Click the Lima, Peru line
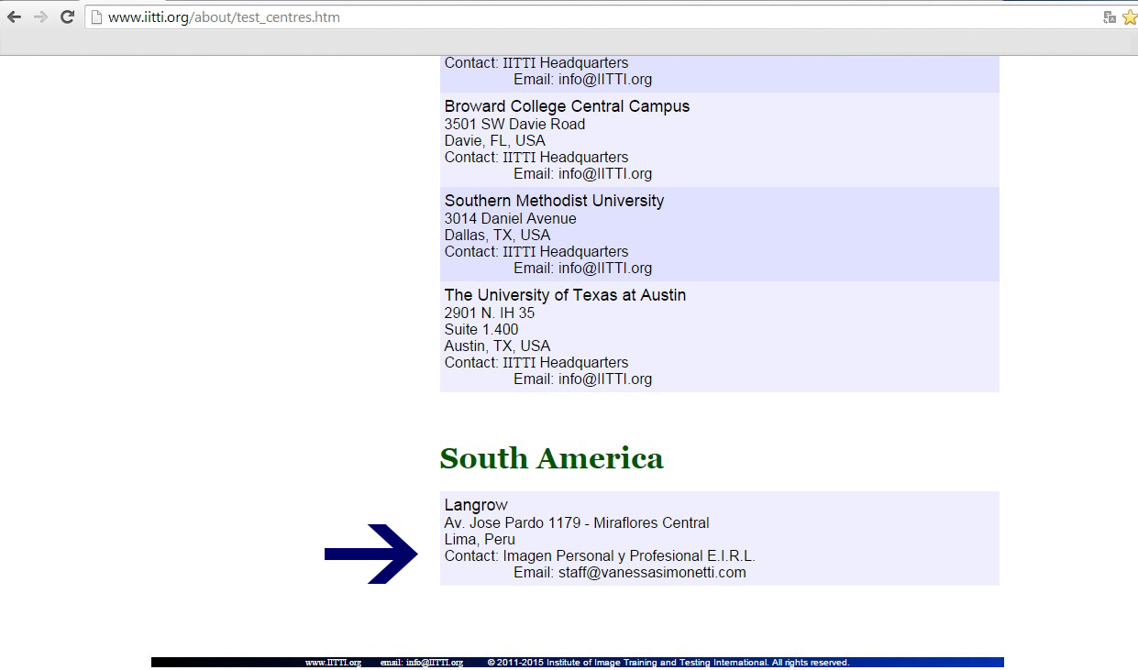This screenshot has width=1138, height=670. click(480, 540)
